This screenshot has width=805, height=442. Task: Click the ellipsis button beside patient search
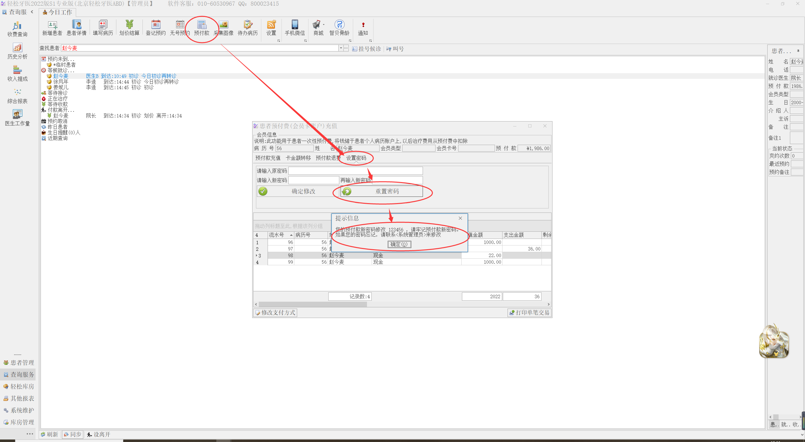point(346,48)
